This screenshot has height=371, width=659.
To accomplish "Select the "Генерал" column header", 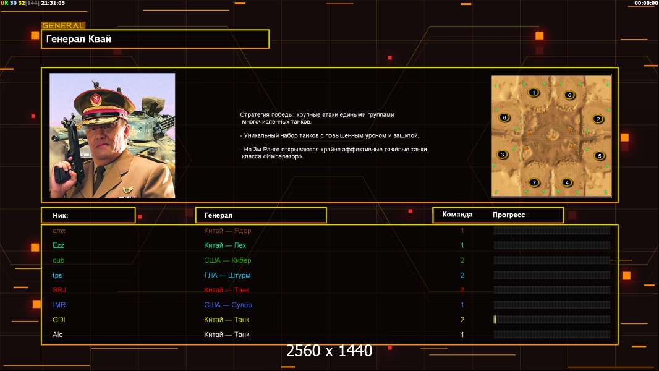I will click(261, 215).
